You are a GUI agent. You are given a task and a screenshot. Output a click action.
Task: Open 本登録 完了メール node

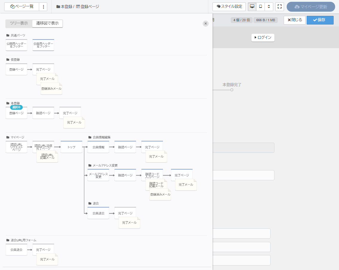click(x=74, y=123)
